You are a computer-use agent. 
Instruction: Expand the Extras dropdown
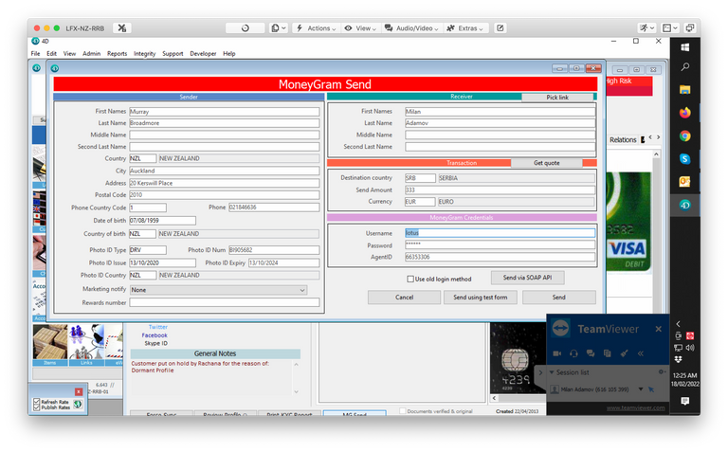coord(464,27)
